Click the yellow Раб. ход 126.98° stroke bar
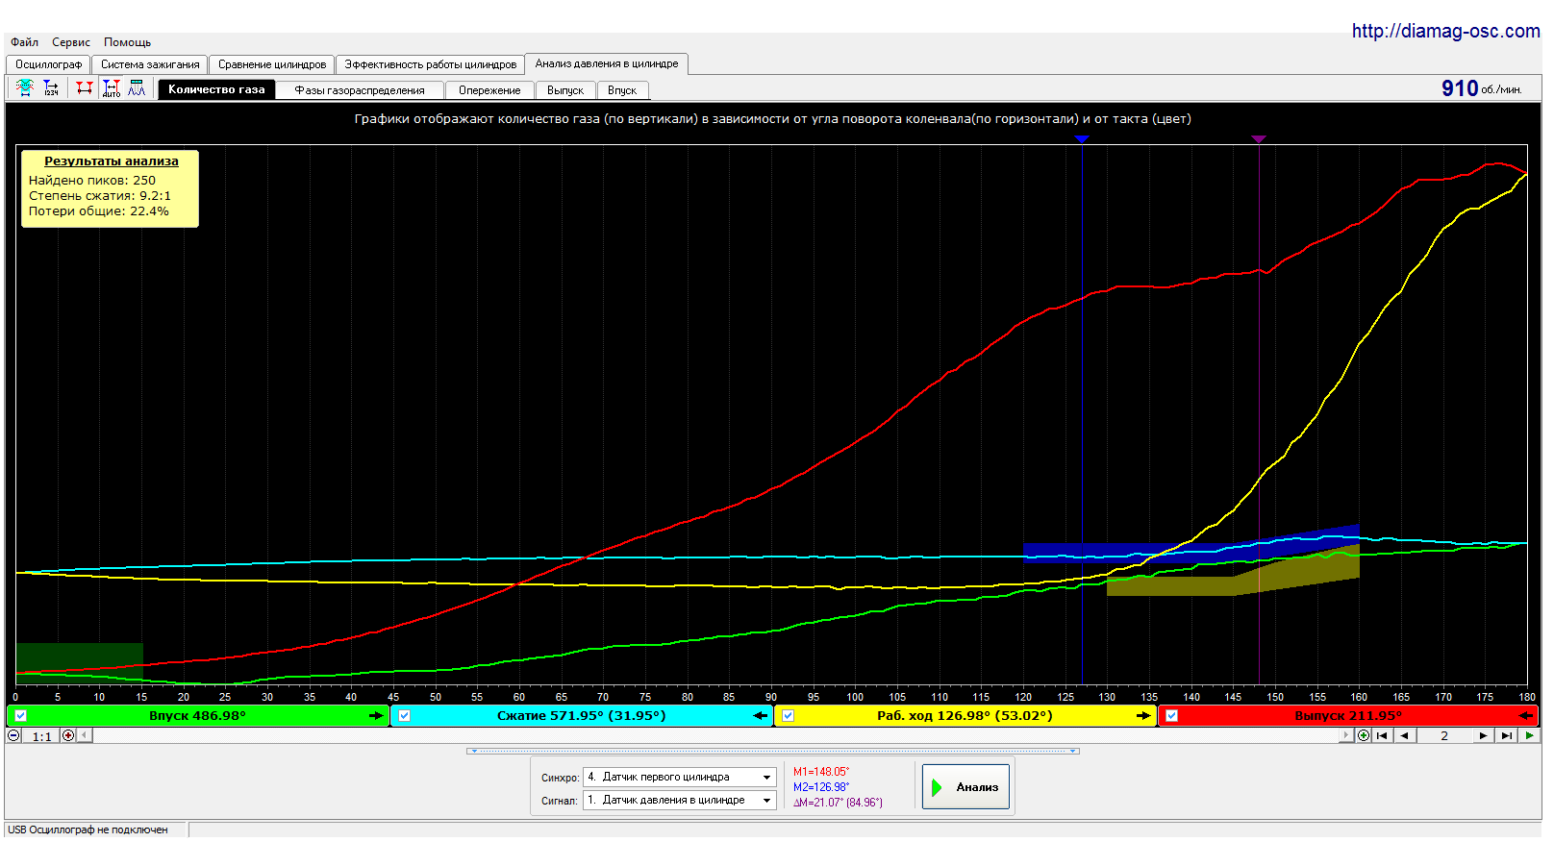The height and width of the screenshot is (842, 1554). pos(965,715)
